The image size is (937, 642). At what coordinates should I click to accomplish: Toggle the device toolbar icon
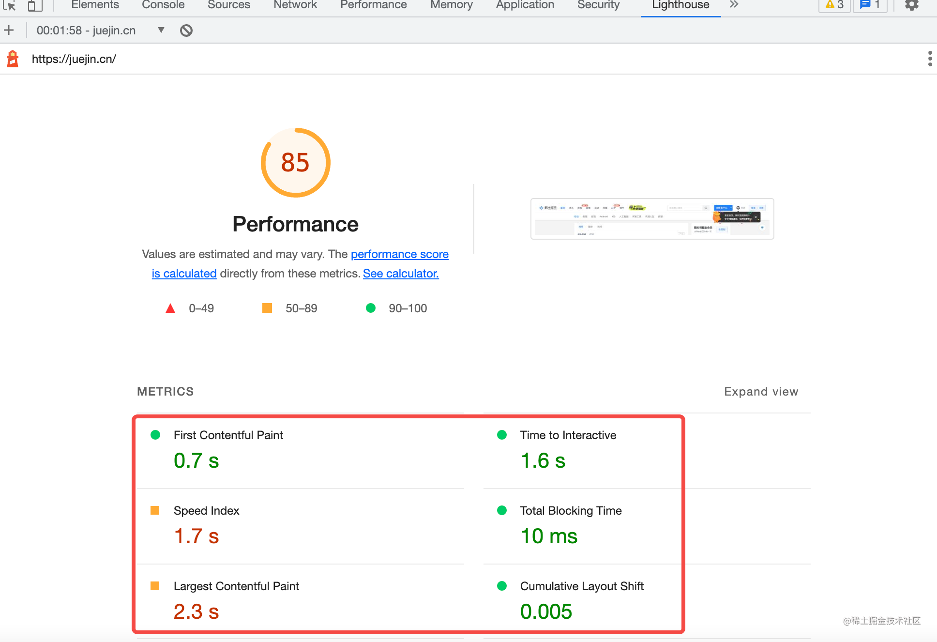coord(34,5)
